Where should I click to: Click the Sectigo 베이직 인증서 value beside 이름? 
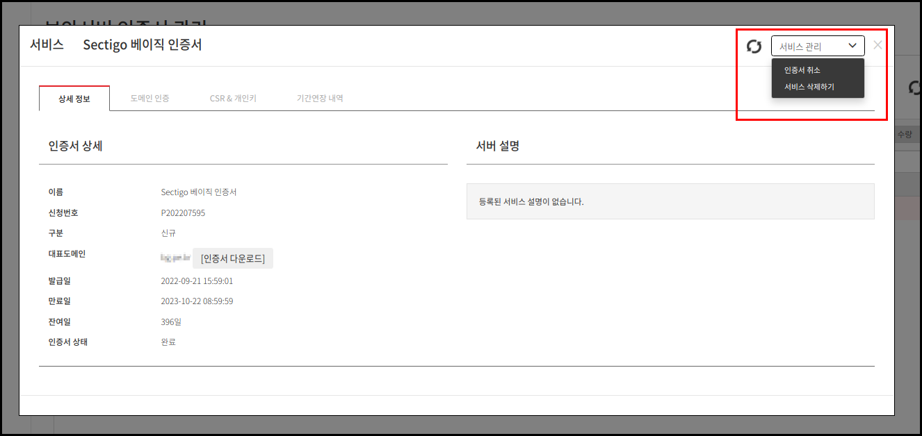pyautogui.click(x=199, y=192)
